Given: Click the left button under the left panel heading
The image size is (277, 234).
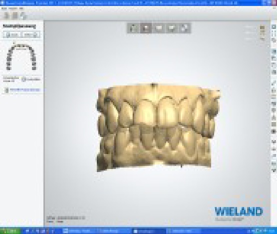Looking at the screenshot, I should 11,34.
